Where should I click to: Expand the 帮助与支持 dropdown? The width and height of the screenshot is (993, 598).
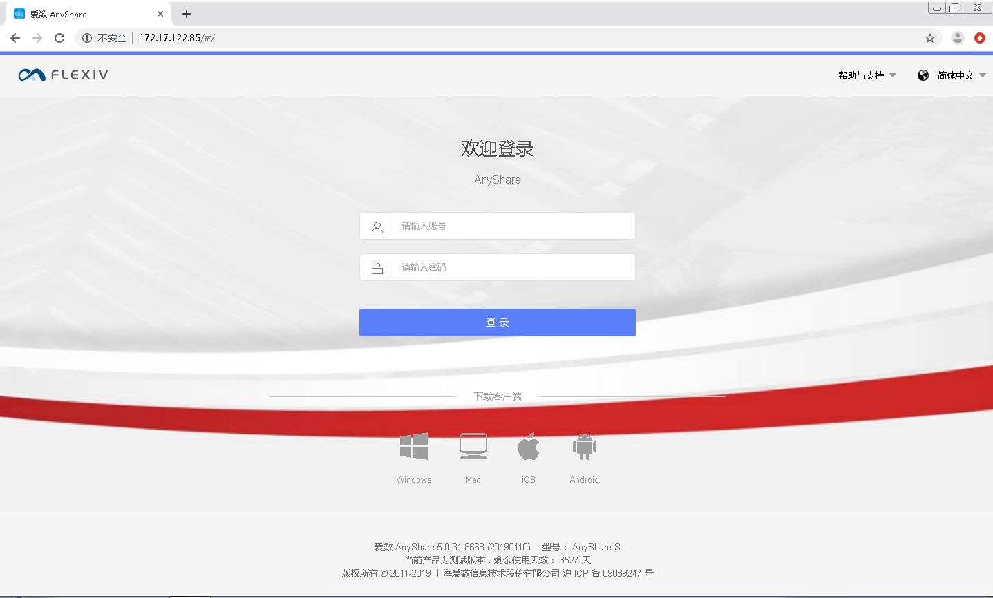(x=867, y=75)
